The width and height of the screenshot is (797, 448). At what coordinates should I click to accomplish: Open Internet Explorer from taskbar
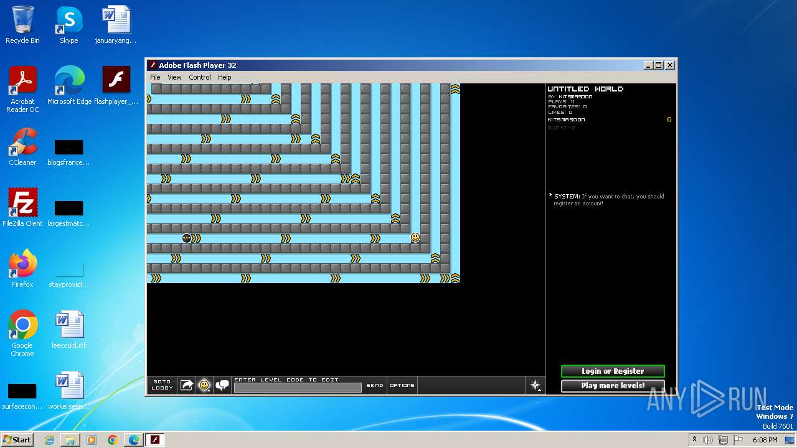click(x=49, y=440)
